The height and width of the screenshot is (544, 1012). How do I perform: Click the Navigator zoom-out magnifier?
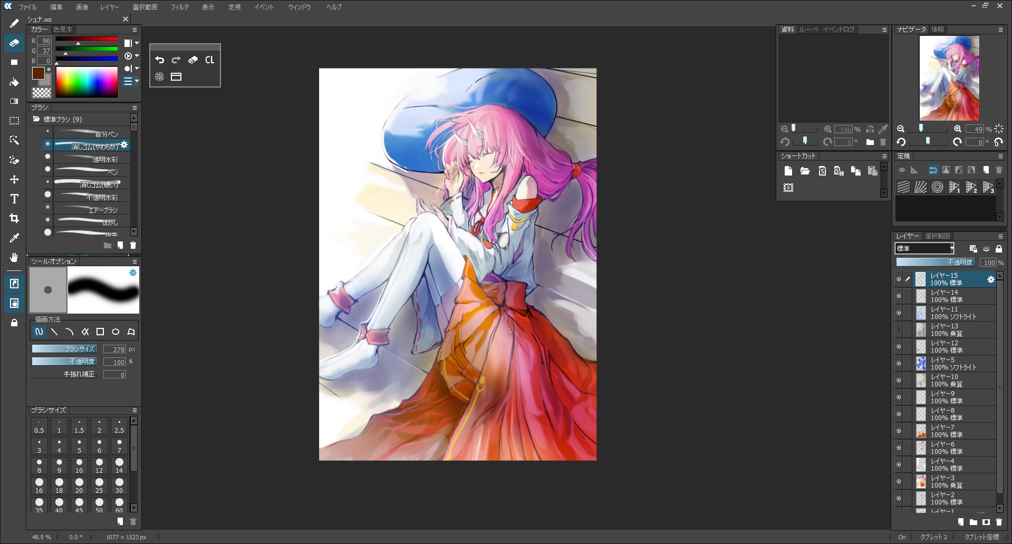901,129
